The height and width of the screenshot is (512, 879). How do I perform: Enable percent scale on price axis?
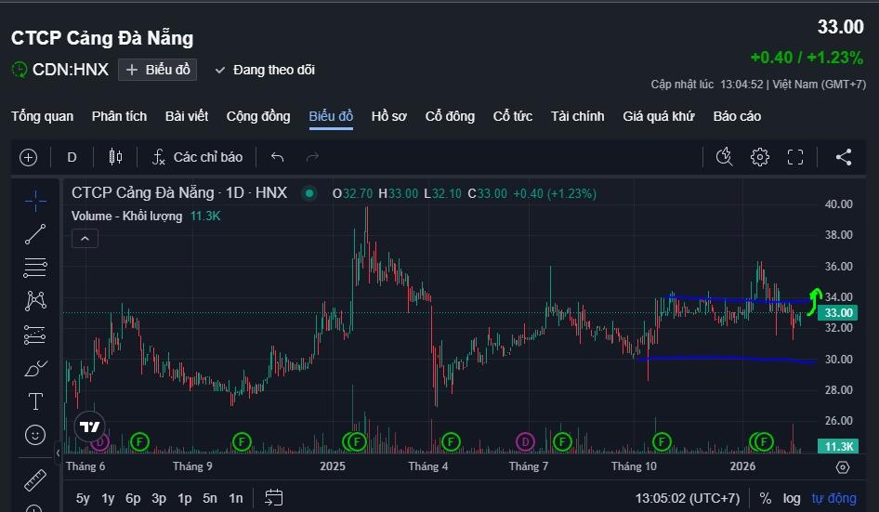click(765, 498)
